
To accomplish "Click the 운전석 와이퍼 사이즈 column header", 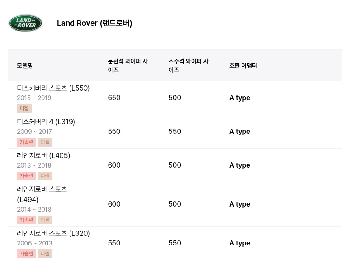I will 128,66.
